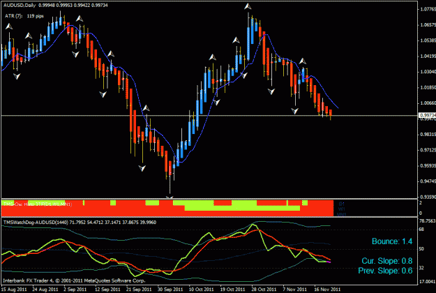Click the 0.98315 price axis label

[428, 134]
